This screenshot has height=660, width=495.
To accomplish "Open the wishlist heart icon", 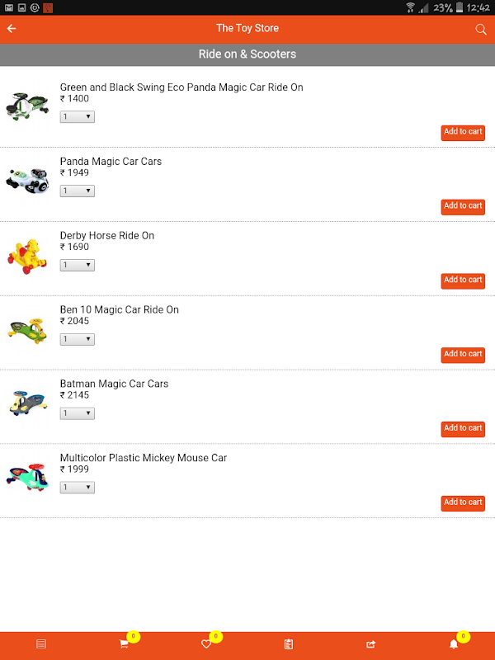I will coord(206,644).
